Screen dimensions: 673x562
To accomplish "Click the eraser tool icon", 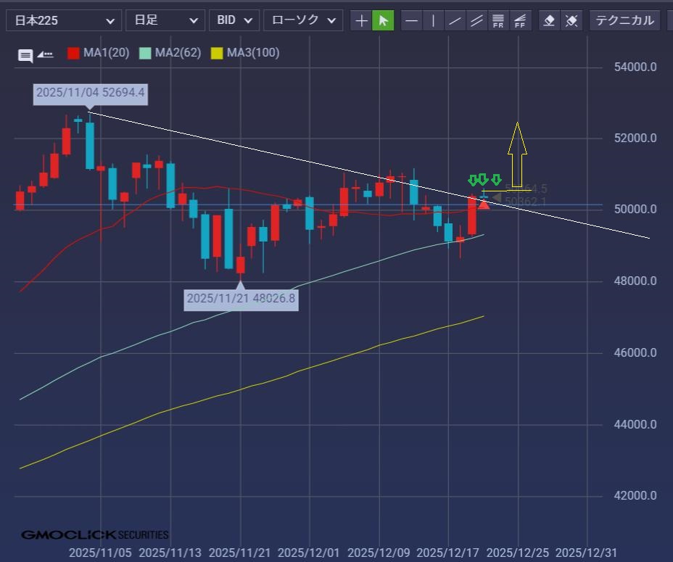I will [550, 20].
